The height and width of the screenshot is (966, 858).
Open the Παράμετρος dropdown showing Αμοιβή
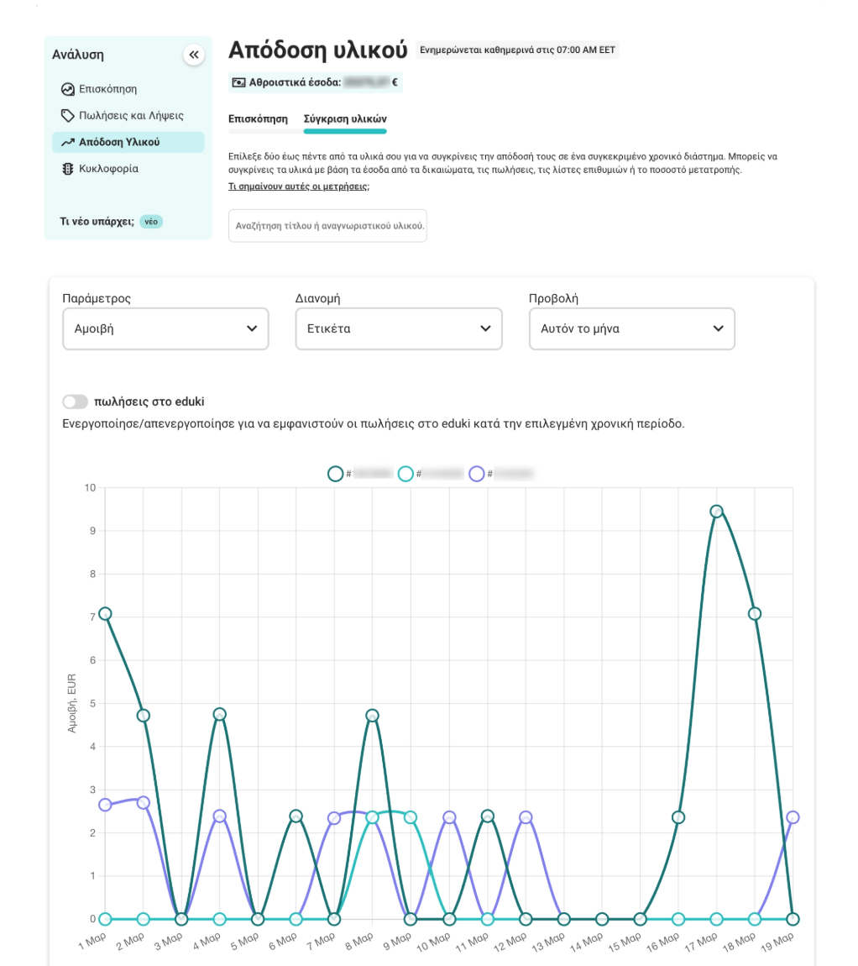pos(165,328)
